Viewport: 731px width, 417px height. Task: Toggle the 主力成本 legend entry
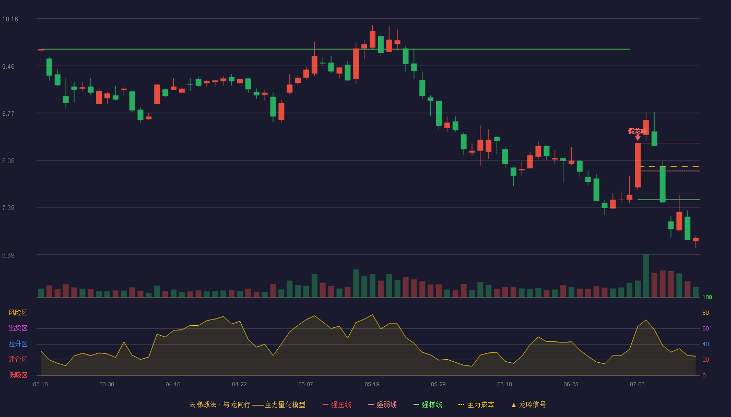(476, 404)
